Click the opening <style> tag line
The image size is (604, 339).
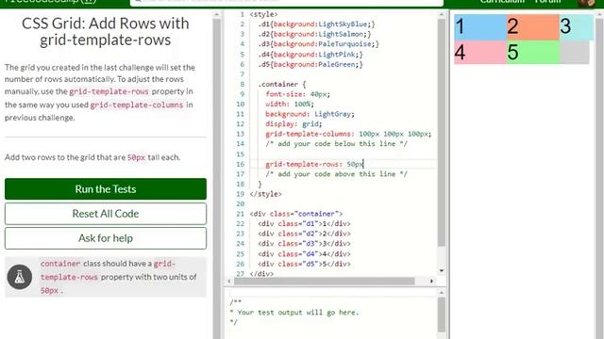point(263,14)
